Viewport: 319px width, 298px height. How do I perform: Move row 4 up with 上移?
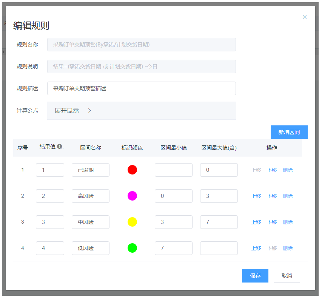256,248
